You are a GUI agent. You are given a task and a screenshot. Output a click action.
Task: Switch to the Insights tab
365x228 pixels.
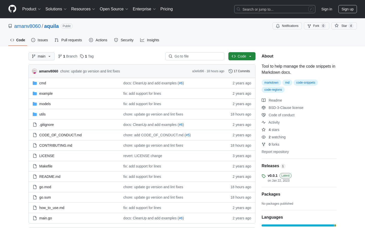click(150, 40)
